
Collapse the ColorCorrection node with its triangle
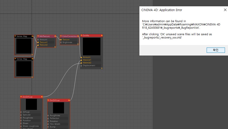tap(61, 36)
